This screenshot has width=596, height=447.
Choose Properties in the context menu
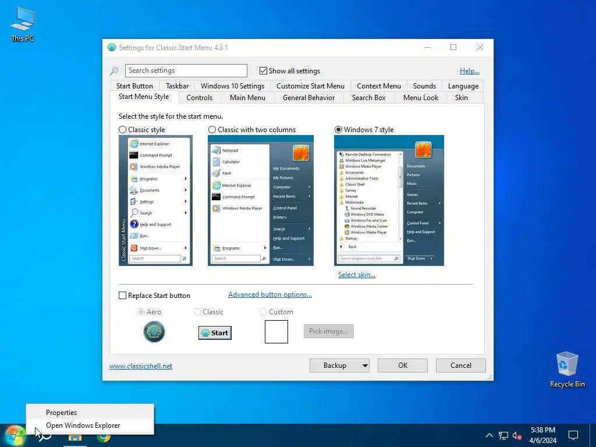coord(90,413)
